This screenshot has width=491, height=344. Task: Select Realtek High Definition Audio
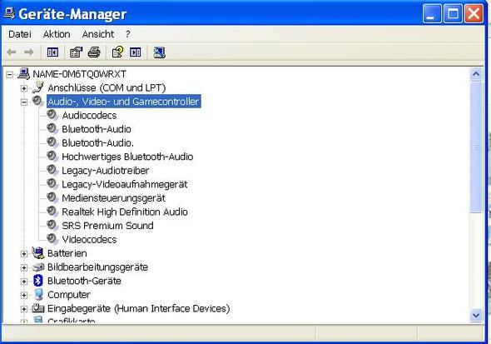click(x=125, y=212)
